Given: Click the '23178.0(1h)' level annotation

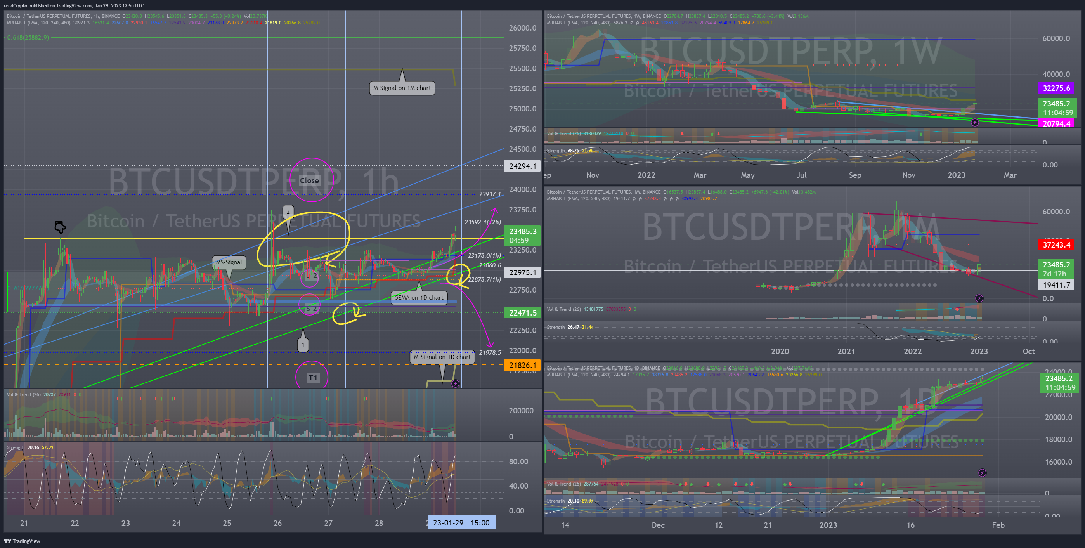Looking at the screenshot, I should [x=484, y=255].
